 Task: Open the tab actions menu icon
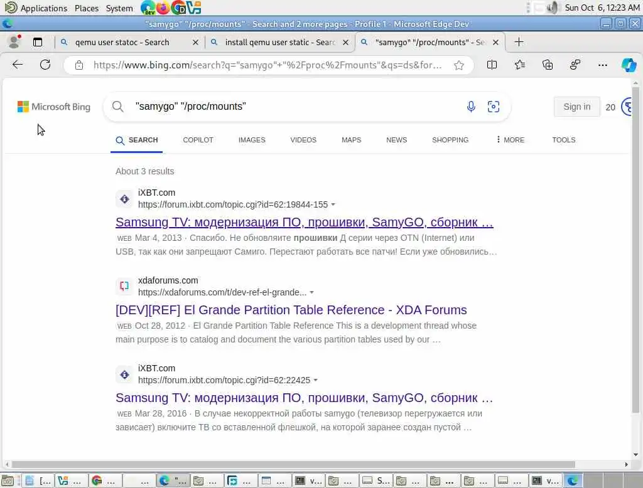coord(38,42)
